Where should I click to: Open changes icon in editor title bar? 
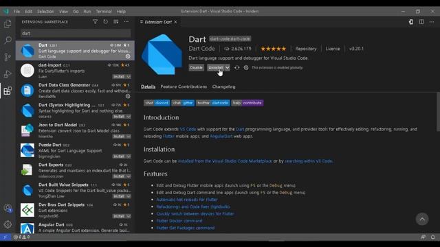(411, 22)
